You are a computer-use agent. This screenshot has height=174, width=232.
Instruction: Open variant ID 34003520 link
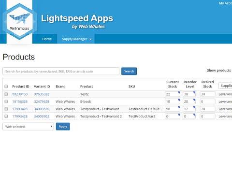pyautogui.click(x=42, y=109)
